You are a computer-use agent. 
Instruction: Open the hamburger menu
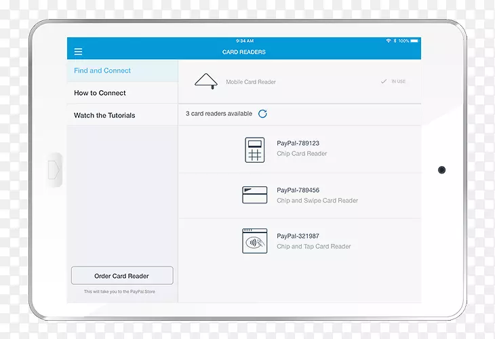tap(78, 52)
